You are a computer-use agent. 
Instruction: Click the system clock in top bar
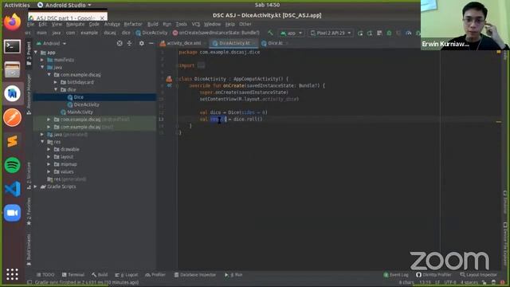tap(267, 5)
